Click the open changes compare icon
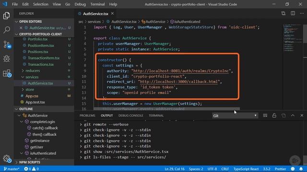307x172 pixels. pyautogui.click(x=283, y=13)
